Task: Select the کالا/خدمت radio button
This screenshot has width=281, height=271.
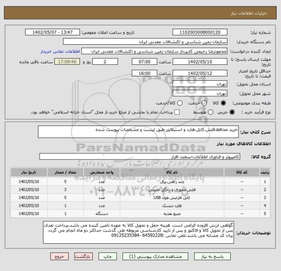Action: tap(180, 103)
